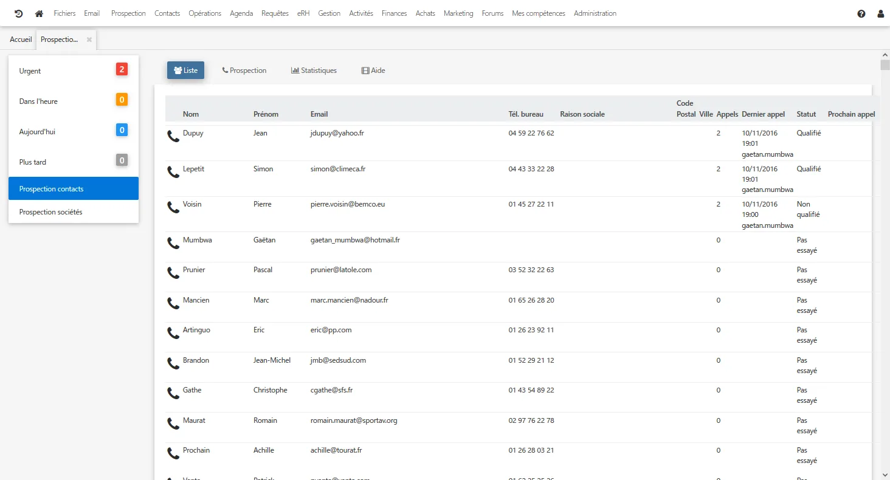Go to the home icon
The image size is (890, 480).
pyautogui.click(x=39, y=13)
